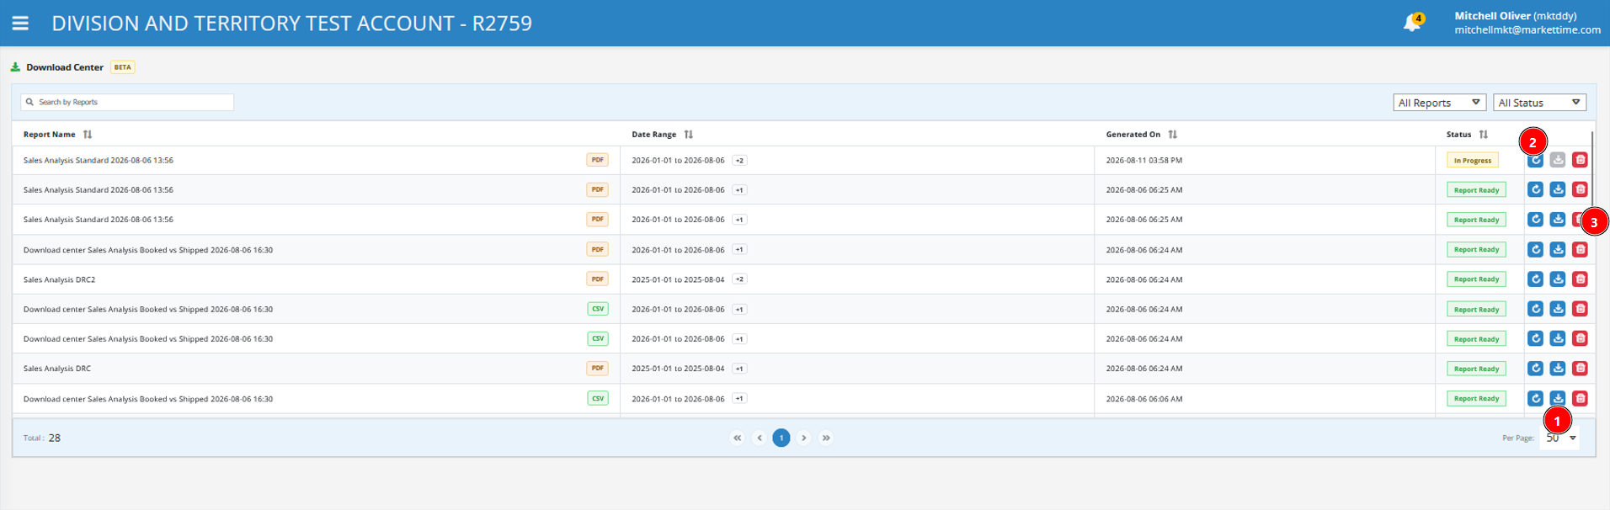Image resolution: width=1610 pixels, height=510 pixels.
Task: Click the Date Range column header
Action: [x=654, y=135]
